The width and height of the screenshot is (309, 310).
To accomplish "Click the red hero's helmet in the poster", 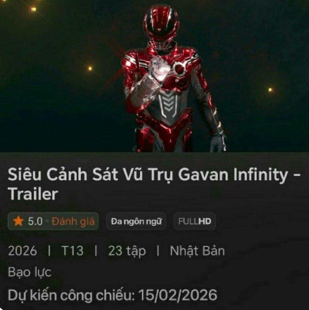I will [161, 24].
